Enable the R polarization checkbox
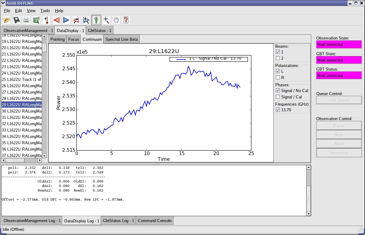The height and width of the screenshot is (235, 365). [278, 78]
